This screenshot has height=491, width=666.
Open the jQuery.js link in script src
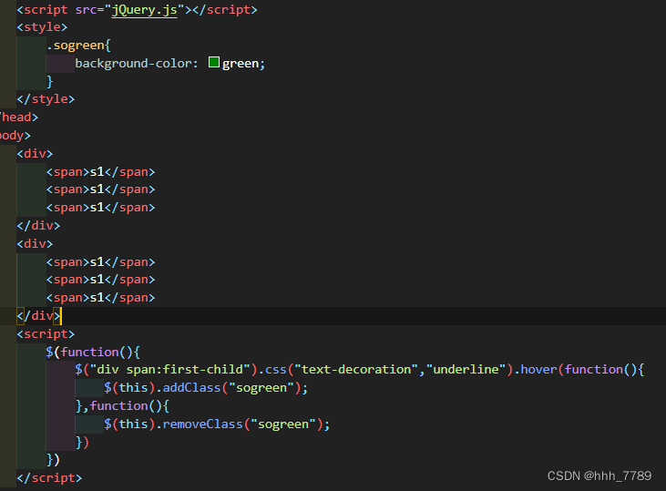point(144,10)
